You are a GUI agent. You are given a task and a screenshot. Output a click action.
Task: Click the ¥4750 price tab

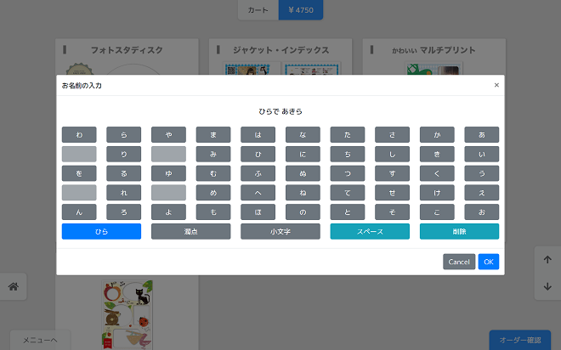click(301, 10)
